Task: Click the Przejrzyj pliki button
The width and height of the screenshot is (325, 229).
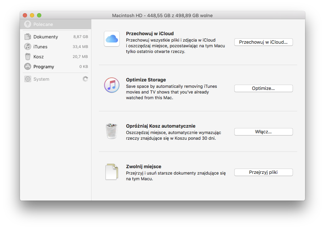Action: (x=263, y=172)
